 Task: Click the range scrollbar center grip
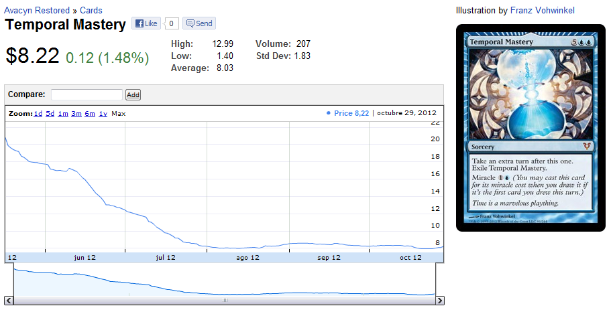tap(225, 301)
